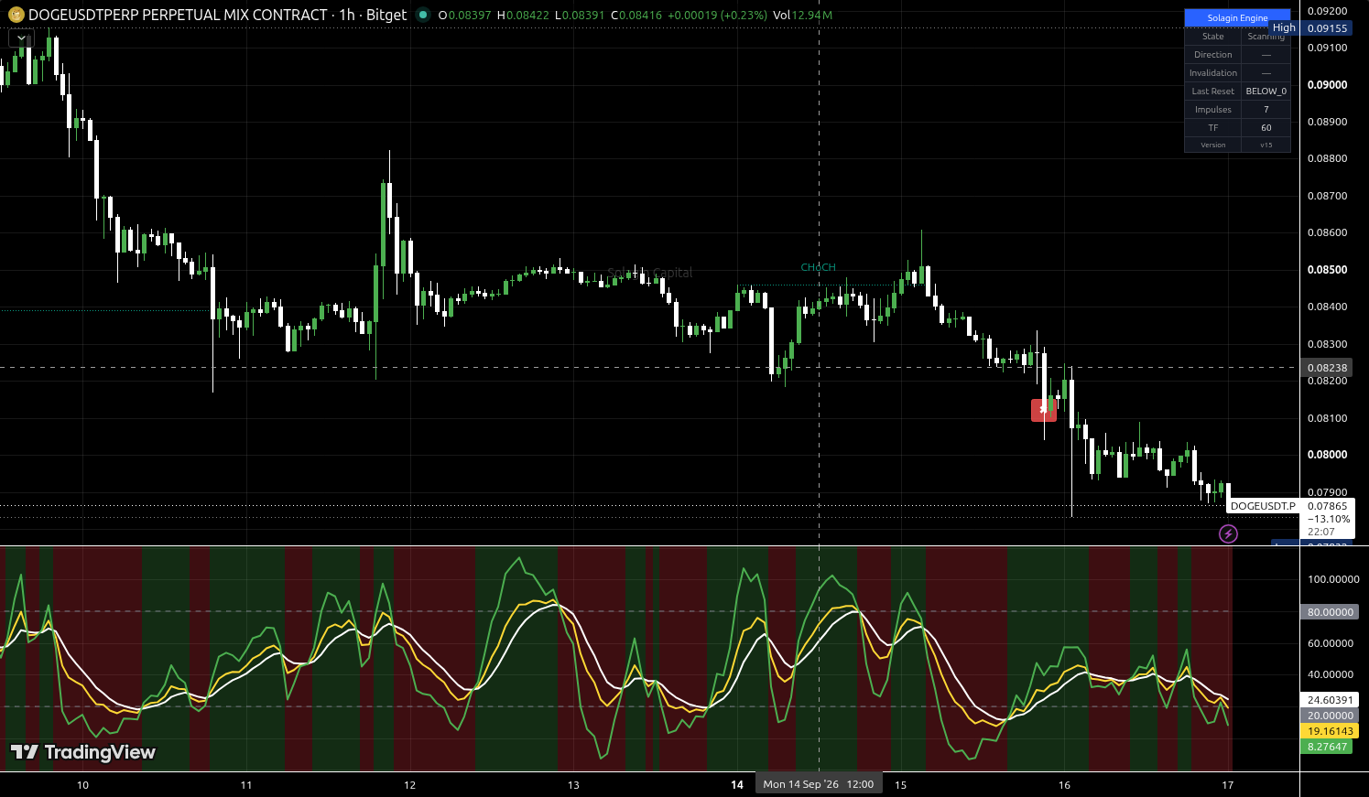This screenshot has width=1369, height=797.
Task: Click date 15 on the time axis
Action: pyautogui.click(x=900, y=785)
